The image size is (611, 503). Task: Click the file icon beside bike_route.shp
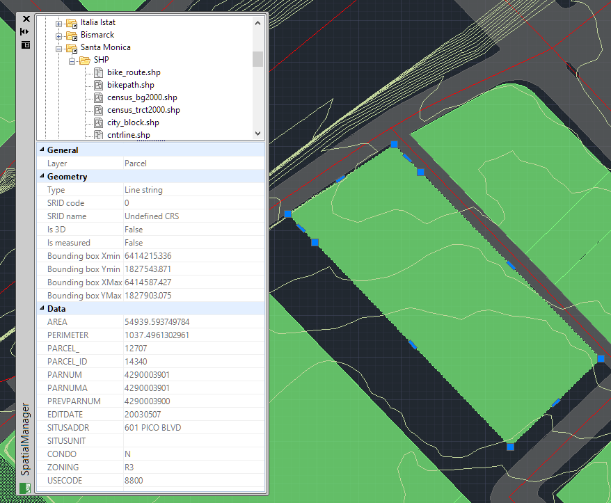point(97,72)
